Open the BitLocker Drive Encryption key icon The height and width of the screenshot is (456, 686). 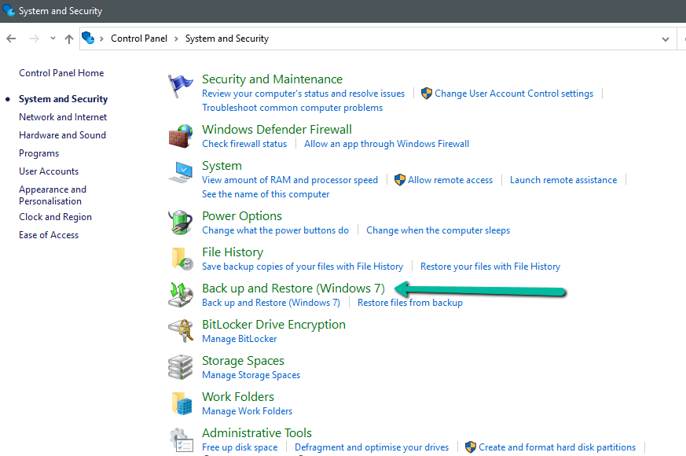[x=181, y=331]
